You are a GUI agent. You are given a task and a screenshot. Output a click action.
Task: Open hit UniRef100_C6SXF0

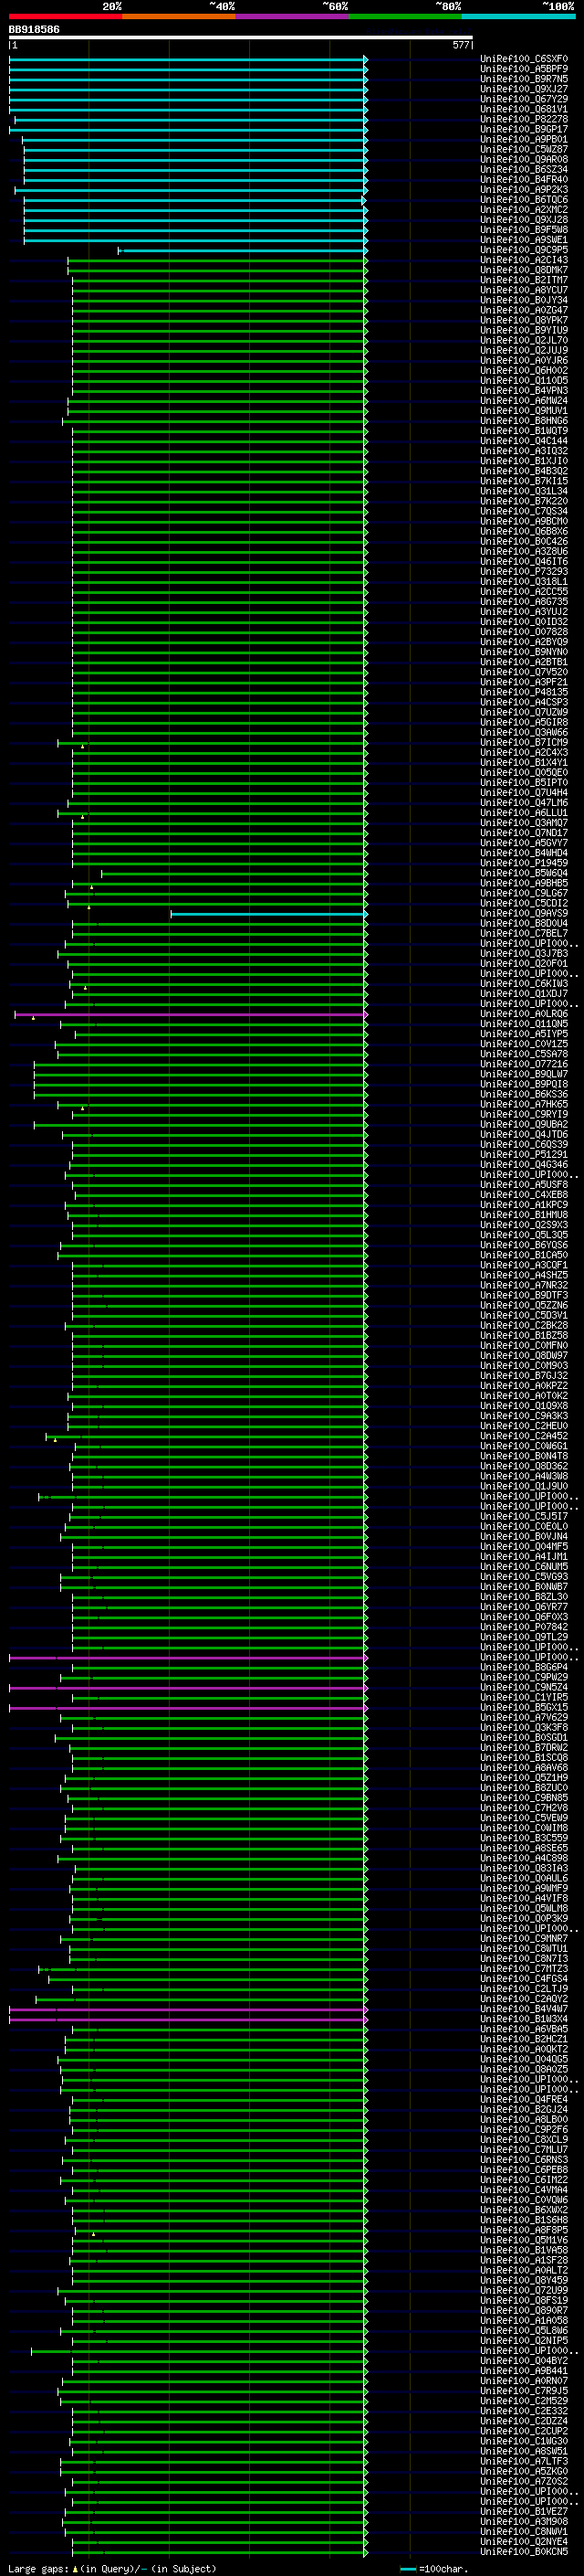(x=524, y=59)
